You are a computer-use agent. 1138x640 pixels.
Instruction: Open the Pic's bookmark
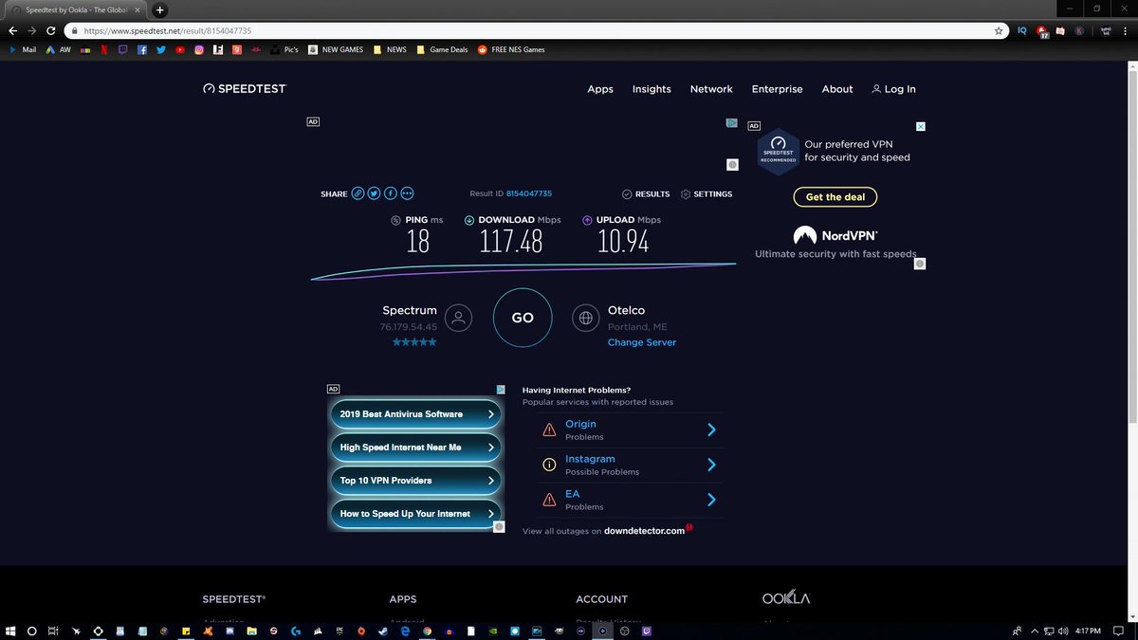284,49
